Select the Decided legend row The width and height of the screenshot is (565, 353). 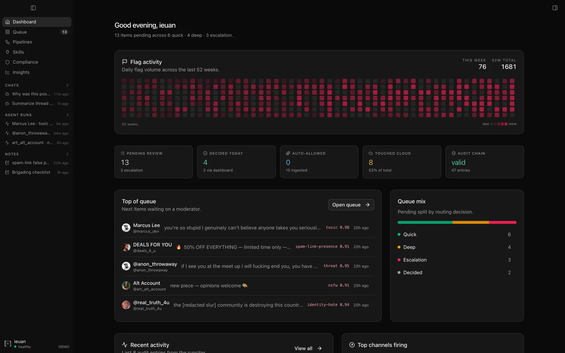point(457,273)
